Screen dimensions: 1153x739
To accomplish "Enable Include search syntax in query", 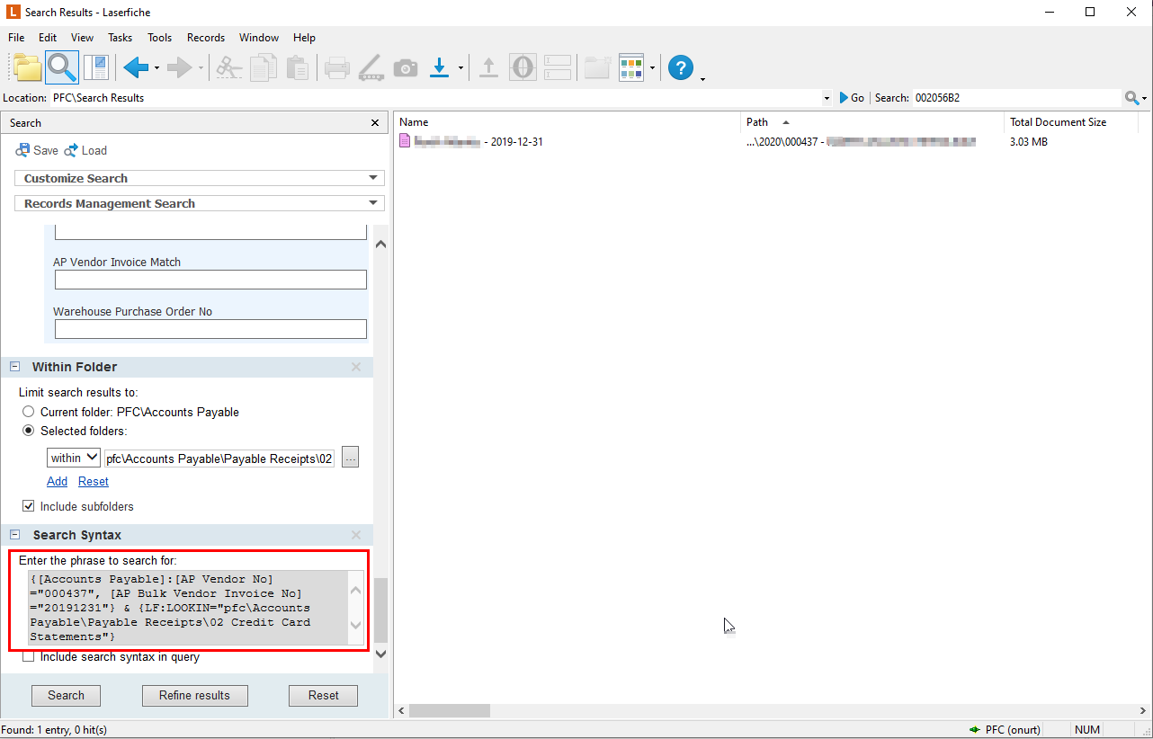I will tap(29, 657).
